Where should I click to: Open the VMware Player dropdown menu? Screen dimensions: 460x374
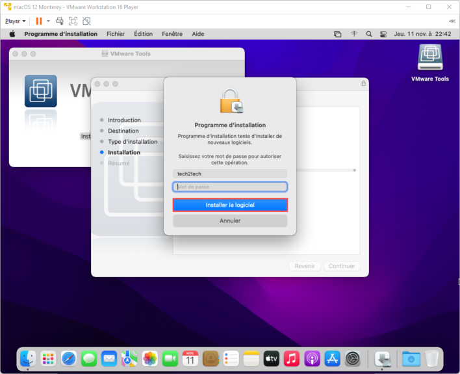(x=16, y=21)
